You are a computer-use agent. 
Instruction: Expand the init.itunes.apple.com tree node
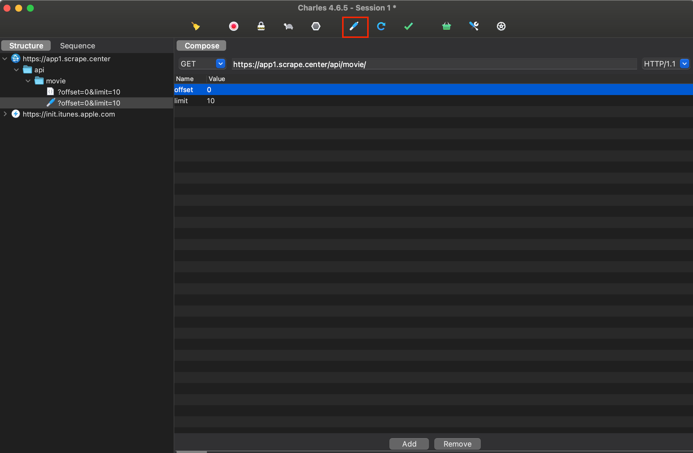[x=5, y=114]
